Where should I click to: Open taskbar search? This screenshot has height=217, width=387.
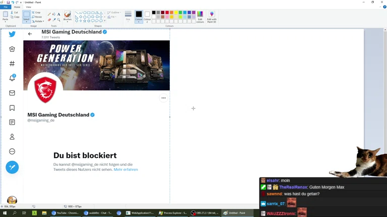tap(14, 213)
